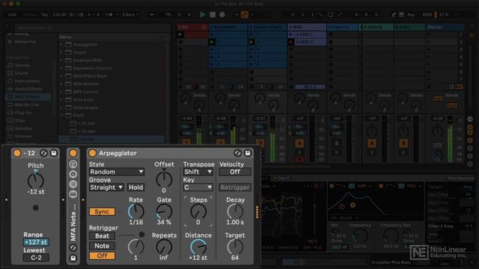The height and width of the screenshot is (269, 479).
Task: Select Note retrigger mode
Action: click(102, 246)
